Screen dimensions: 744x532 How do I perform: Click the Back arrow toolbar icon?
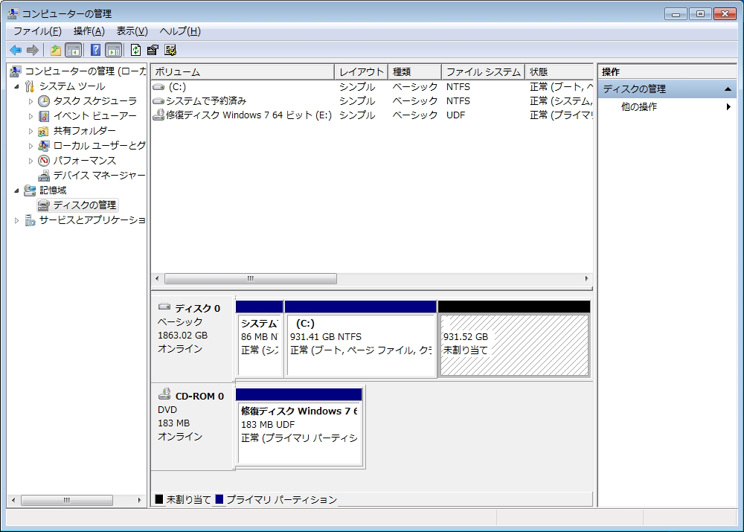(x=16, y=50)
